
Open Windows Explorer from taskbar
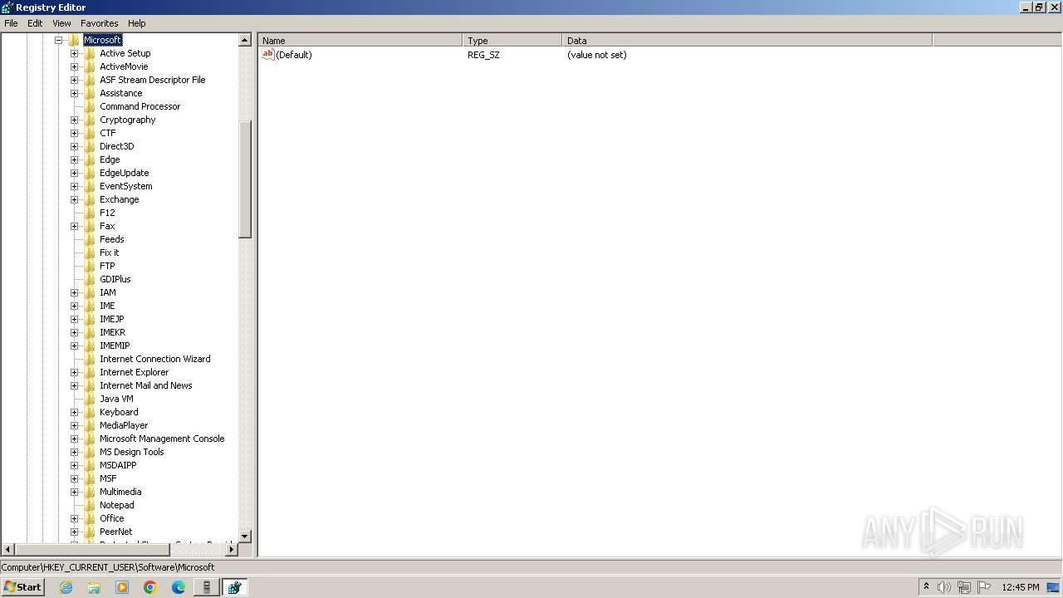point(94,587)
